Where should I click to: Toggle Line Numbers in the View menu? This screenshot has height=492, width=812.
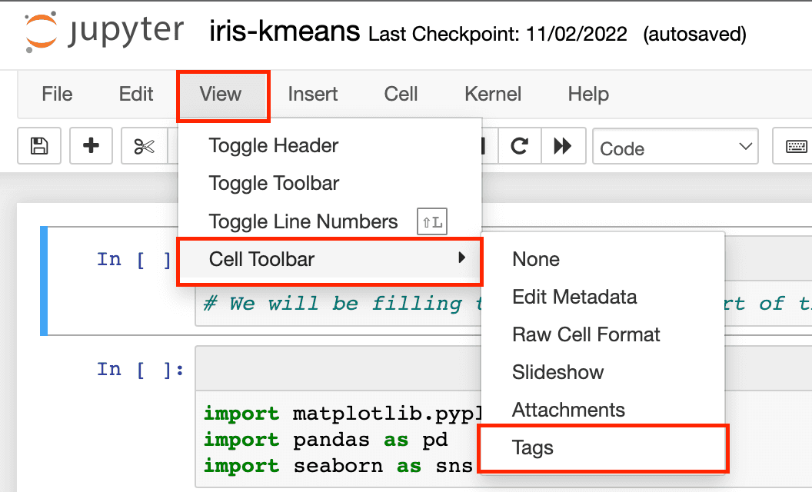point(303,222)
